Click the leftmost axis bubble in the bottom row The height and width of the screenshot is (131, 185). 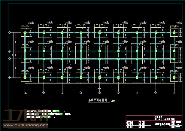[x=25, y=93]
